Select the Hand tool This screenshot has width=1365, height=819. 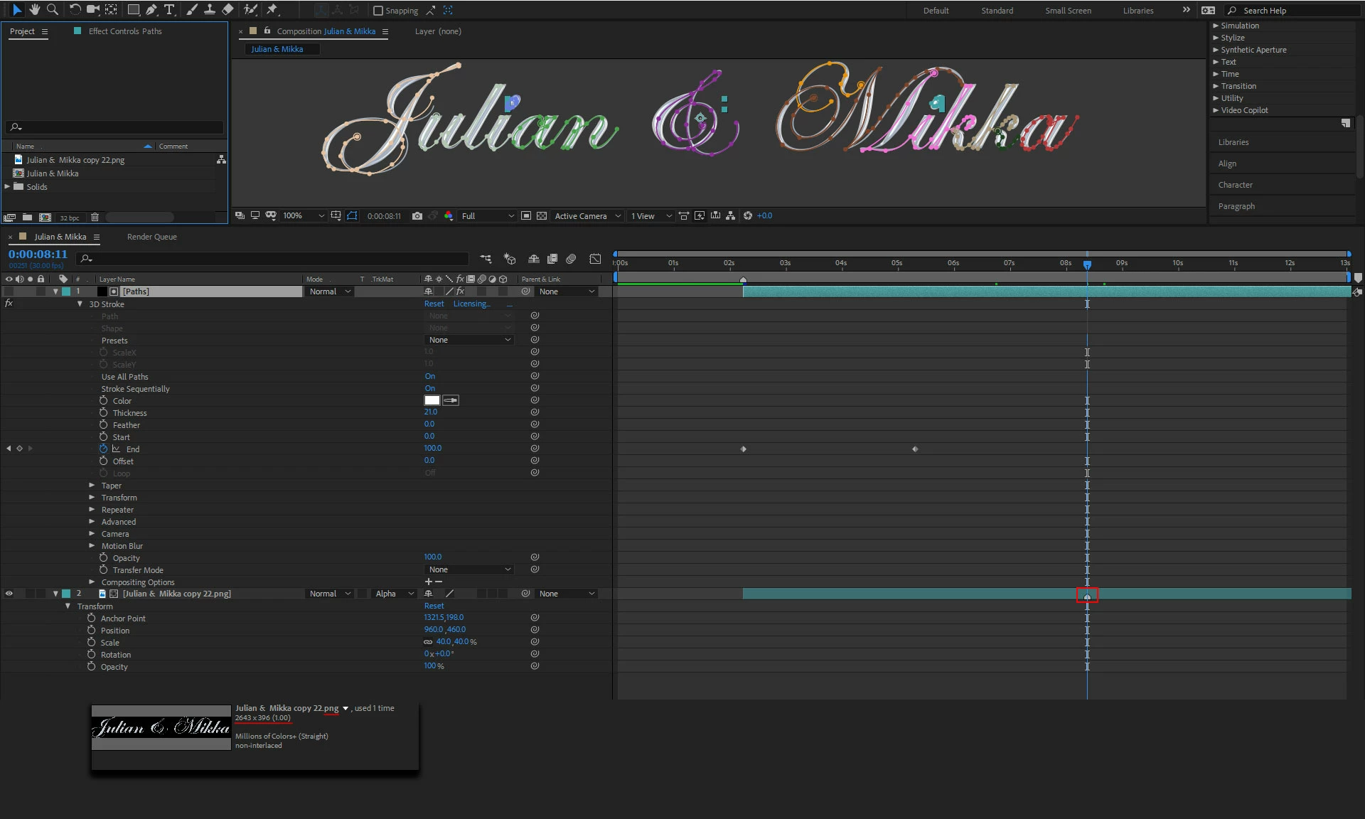click(x=34, y=9)
